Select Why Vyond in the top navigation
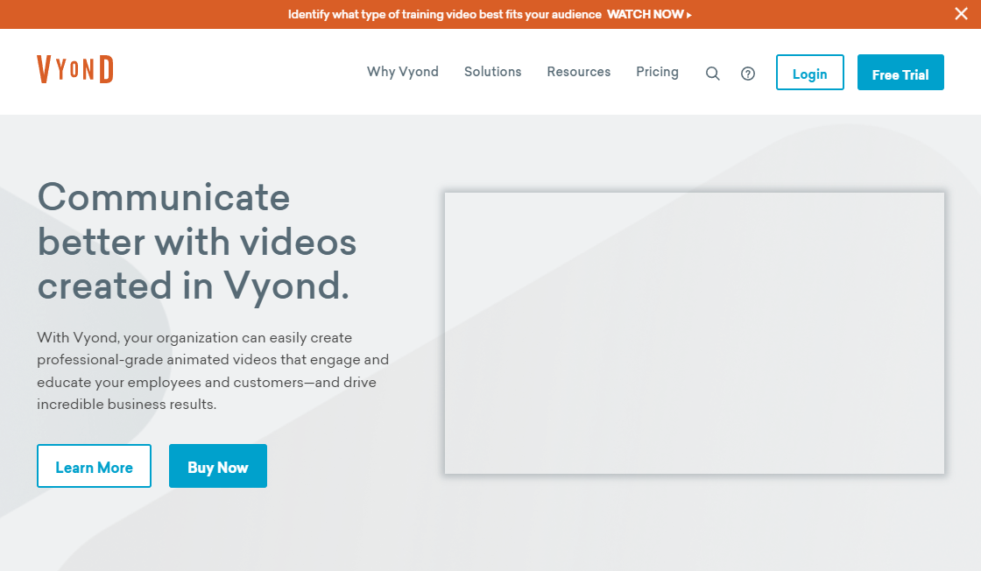 402,72
